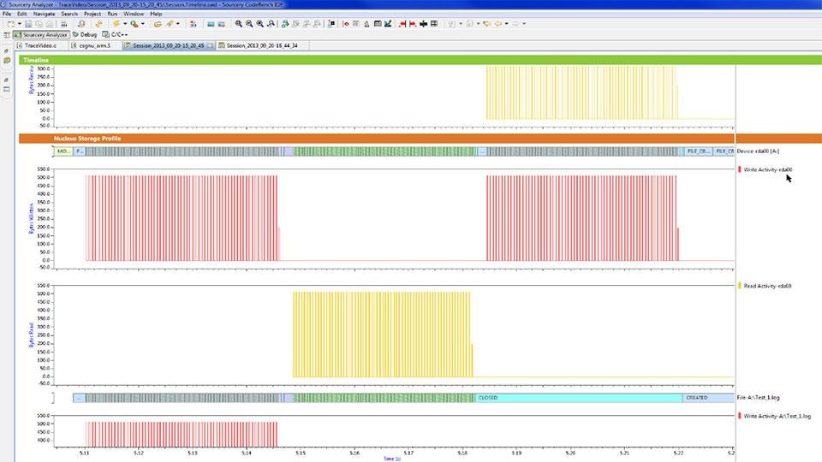Click the red marker circle toolbar icon
This screenshot has width=822, height=462.
point(345,24)
